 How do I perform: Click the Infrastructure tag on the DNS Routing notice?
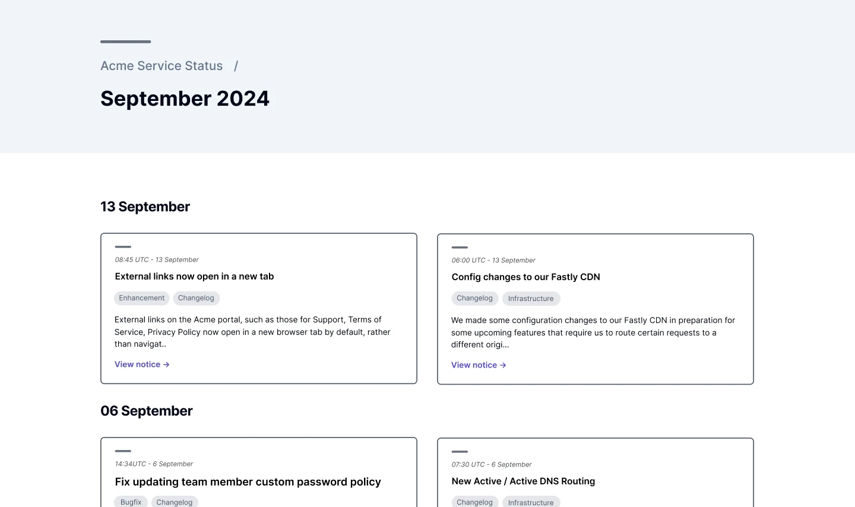point(531,502)
